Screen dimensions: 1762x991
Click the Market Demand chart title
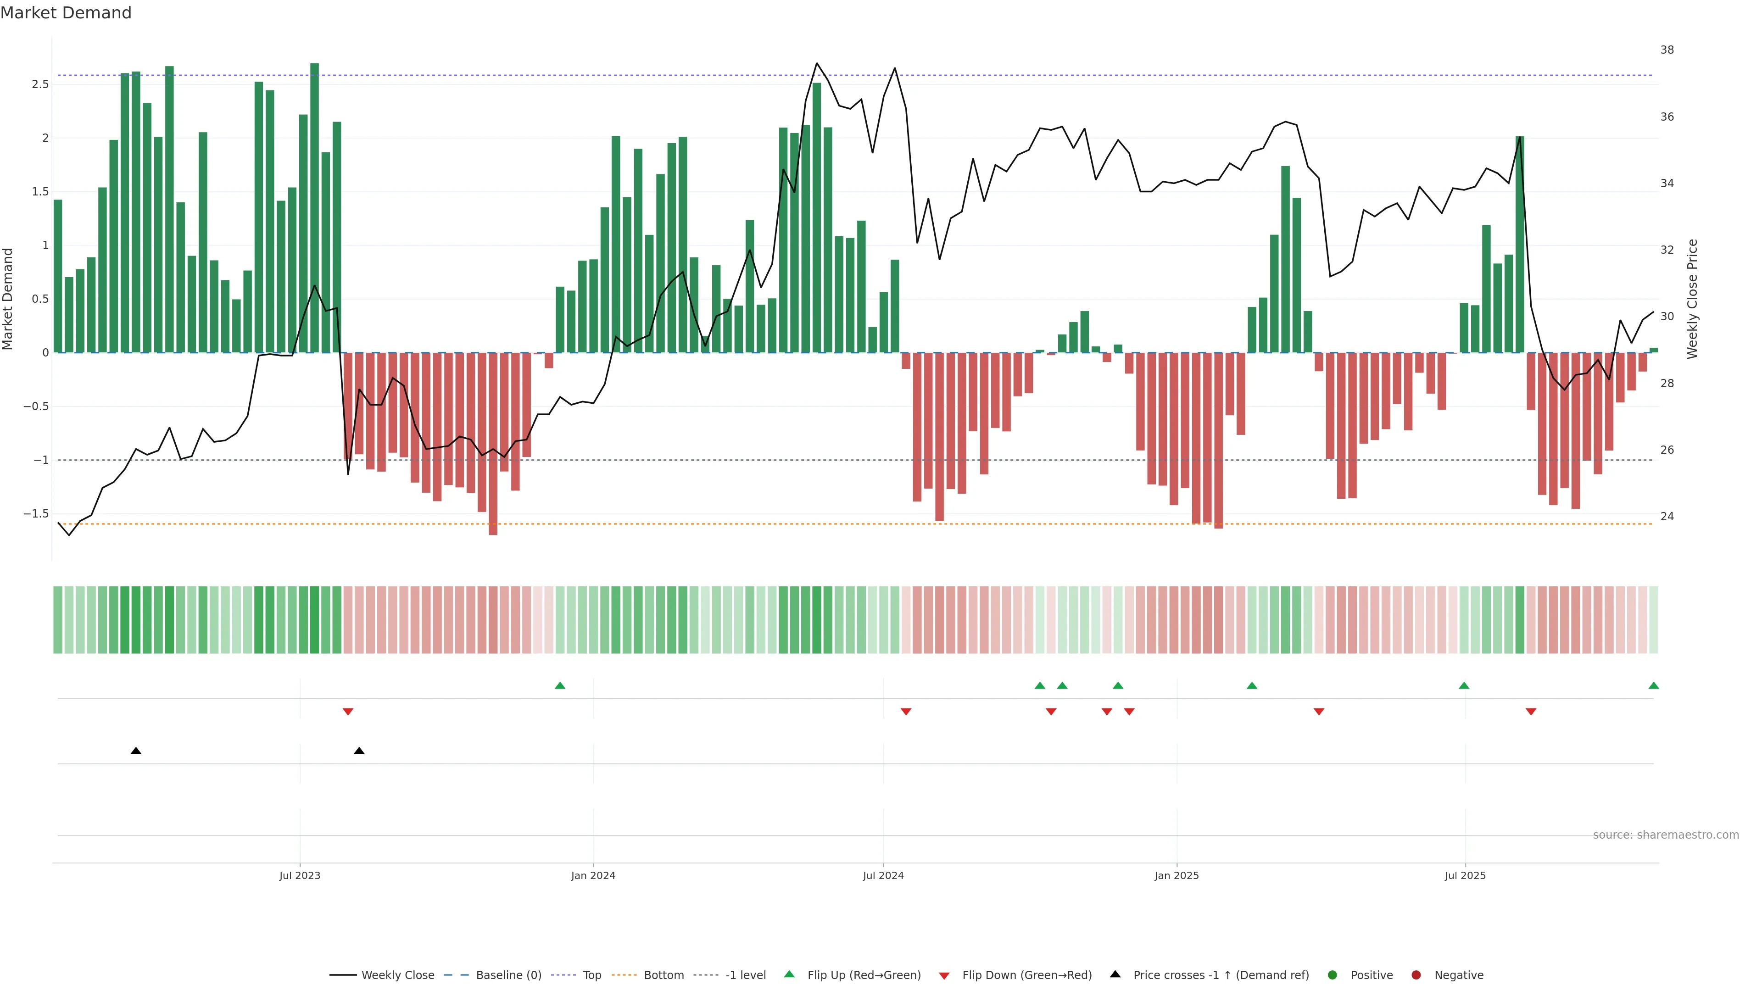66,13
